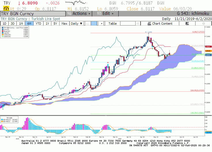Open the chart type dropdown arrow
This screenshot has height=152, width=212.
(102, 24)
